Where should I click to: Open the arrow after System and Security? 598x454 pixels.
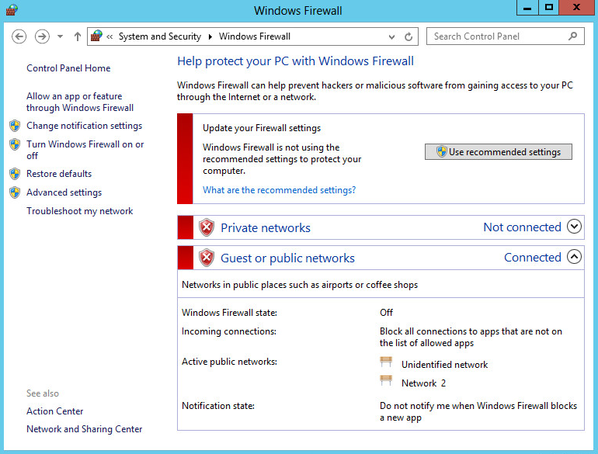(x=210, y=36)
